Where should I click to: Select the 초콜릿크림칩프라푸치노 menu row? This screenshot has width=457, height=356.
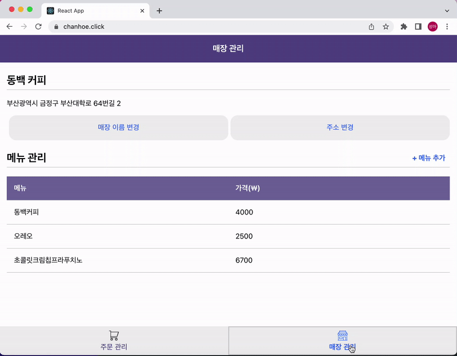[228, 260]
